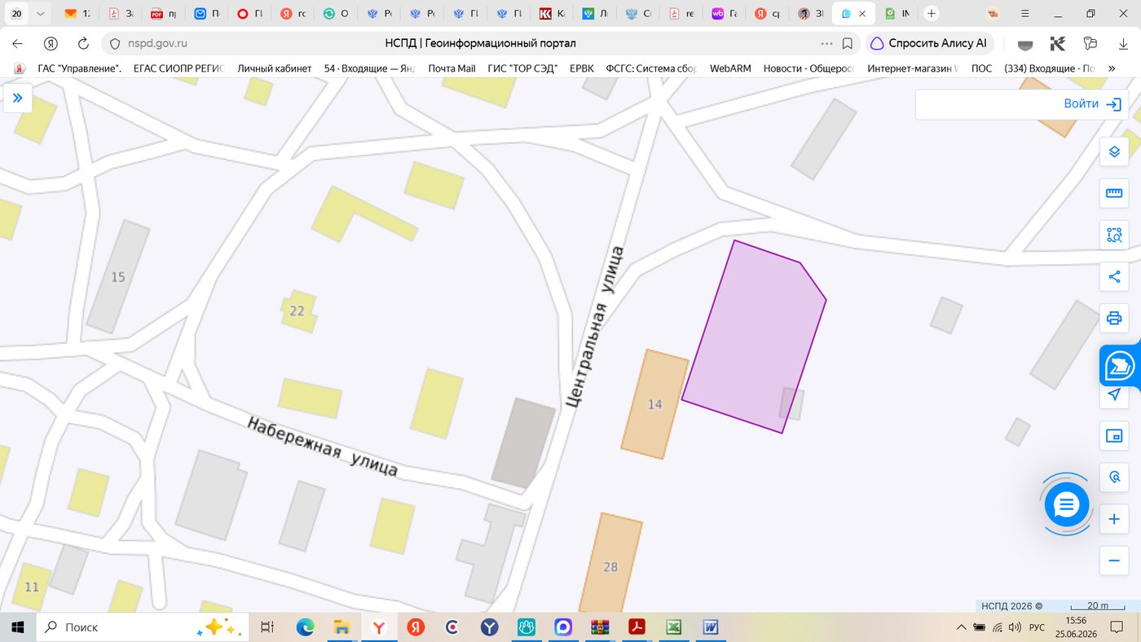Screen dimensions: 1141x642
Task: Click the Центральная улица street label
Action: click(595, 327)
